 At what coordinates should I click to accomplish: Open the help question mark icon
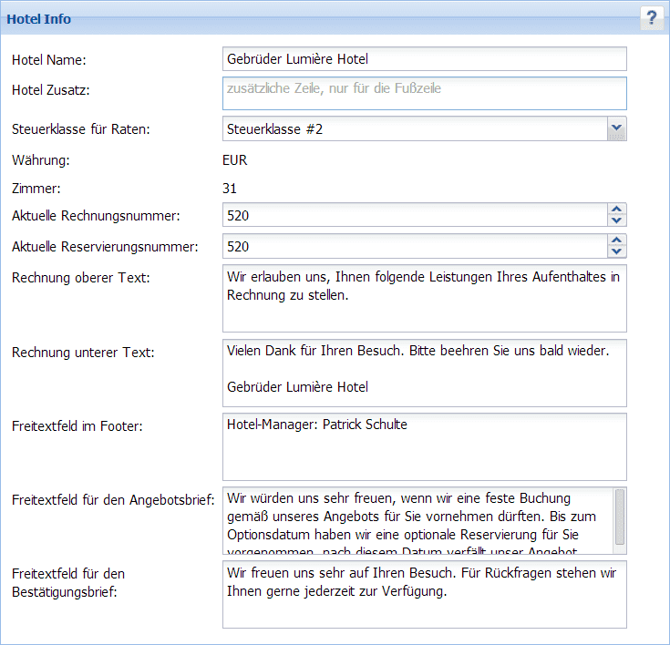click(652, 18)
